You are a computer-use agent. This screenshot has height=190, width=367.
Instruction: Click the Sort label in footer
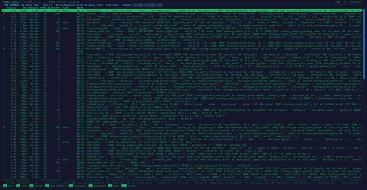(116, 186)
